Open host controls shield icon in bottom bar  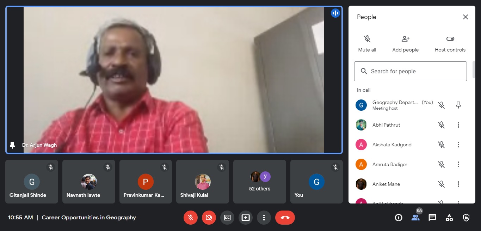coord(466,218)
